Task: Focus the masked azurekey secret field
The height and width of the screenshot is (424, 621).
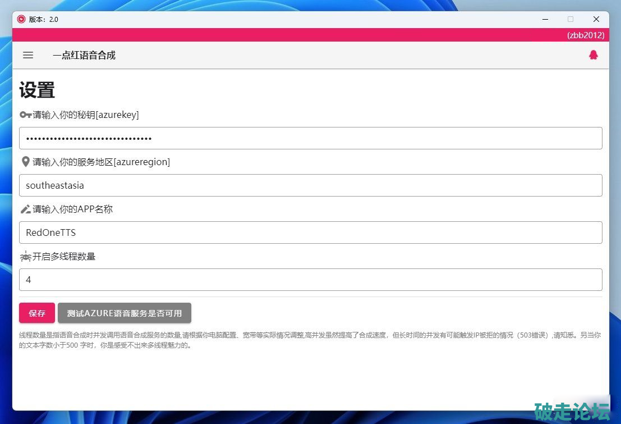Action: tap(310, 138)
